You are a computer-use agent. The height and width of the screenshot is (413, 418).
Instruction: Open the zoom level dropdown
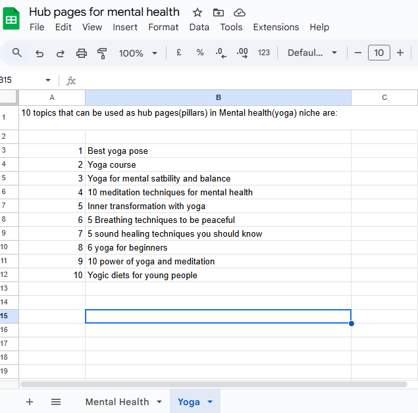(x=138, y=53)
